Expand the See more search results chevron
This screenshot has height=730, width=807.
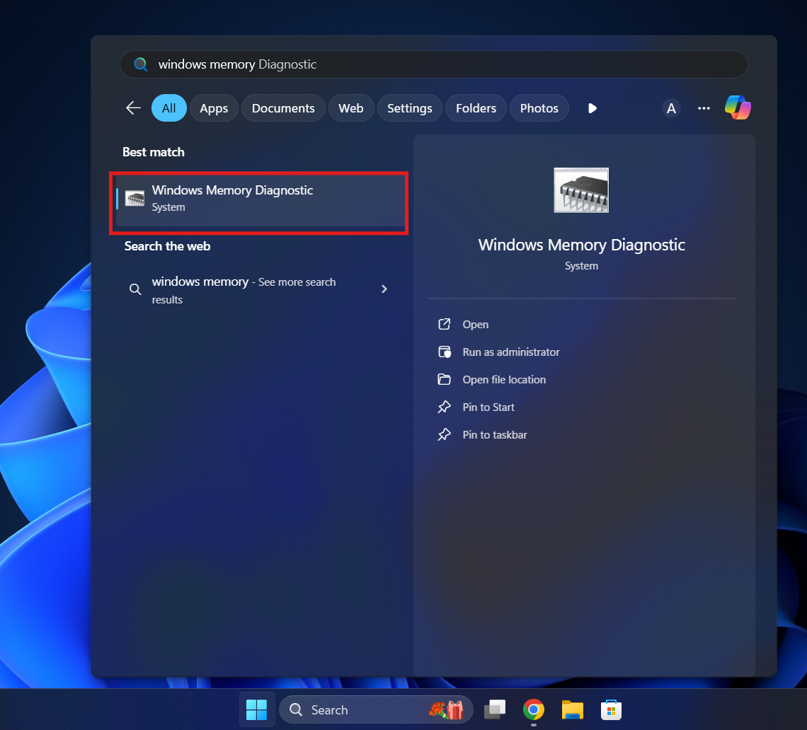point(384,289)
